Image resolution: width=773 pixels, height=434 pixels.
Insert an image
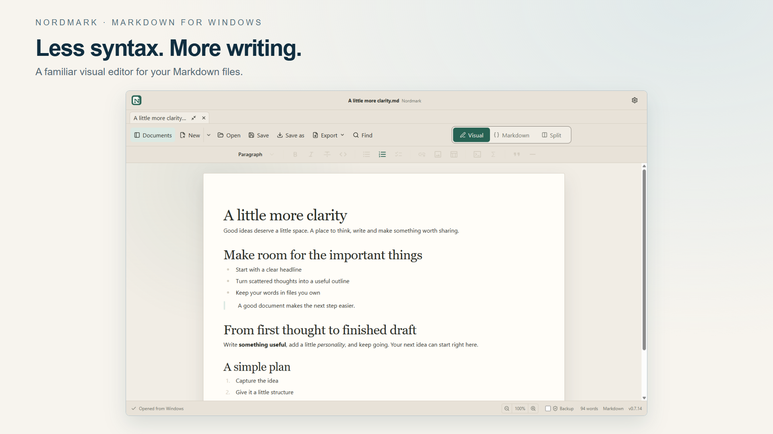click(x=438, y=155)
